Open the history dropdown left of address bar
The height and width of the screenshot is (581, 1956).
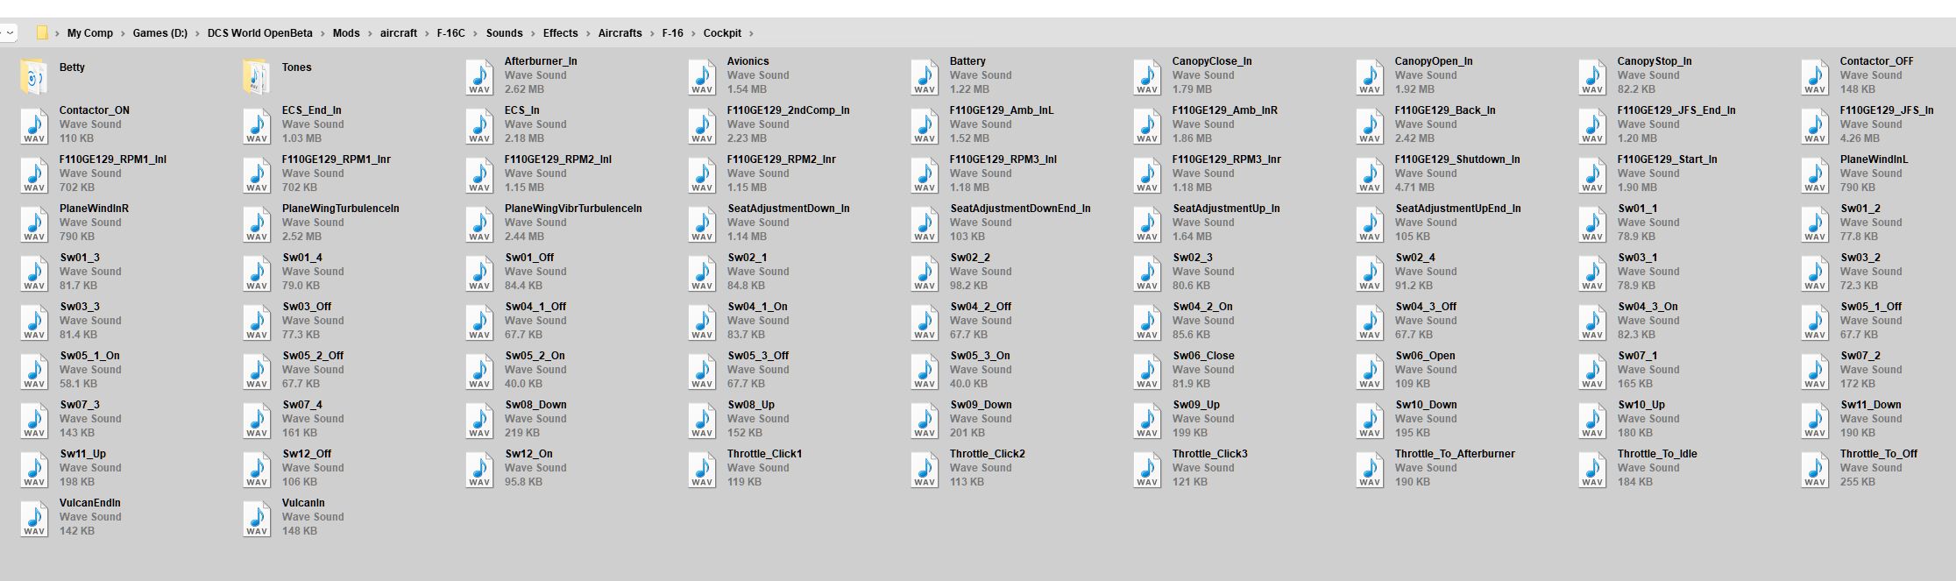click(x=10, y=33)
